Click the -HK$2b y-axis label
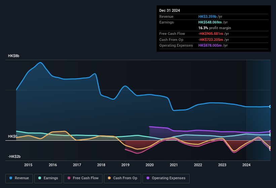The width and height of the screenshot is (276, 188). tap(14, 156)
